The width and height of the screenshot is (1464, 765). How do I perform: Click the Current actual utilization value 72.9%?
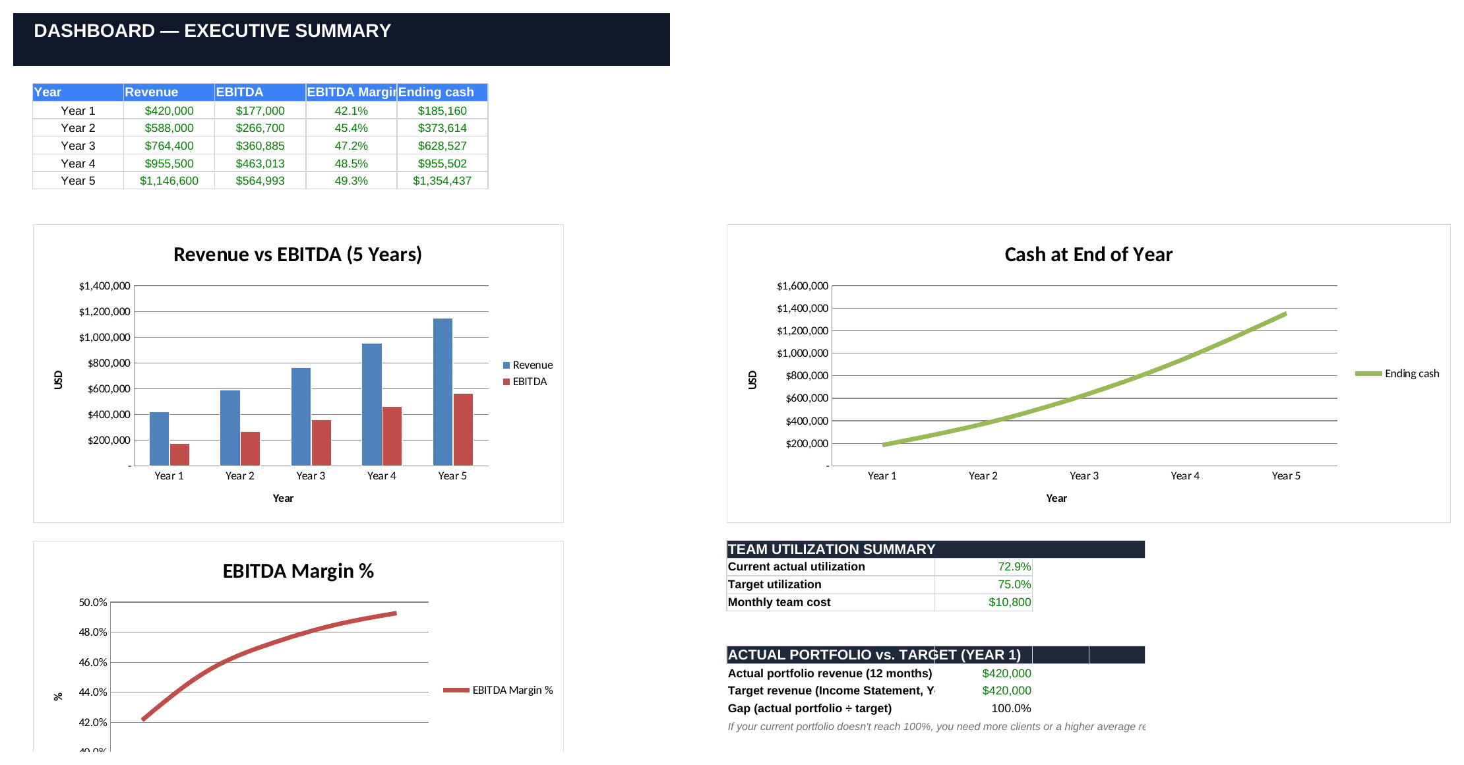[983, 566]
